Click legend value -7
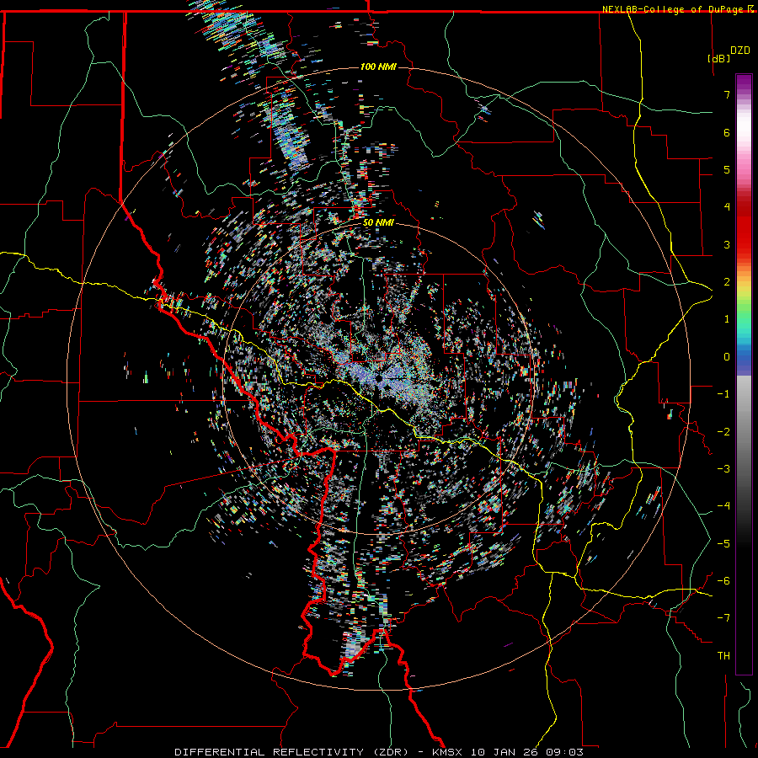This screenshot has width=758, height=758. coord(723,618)
